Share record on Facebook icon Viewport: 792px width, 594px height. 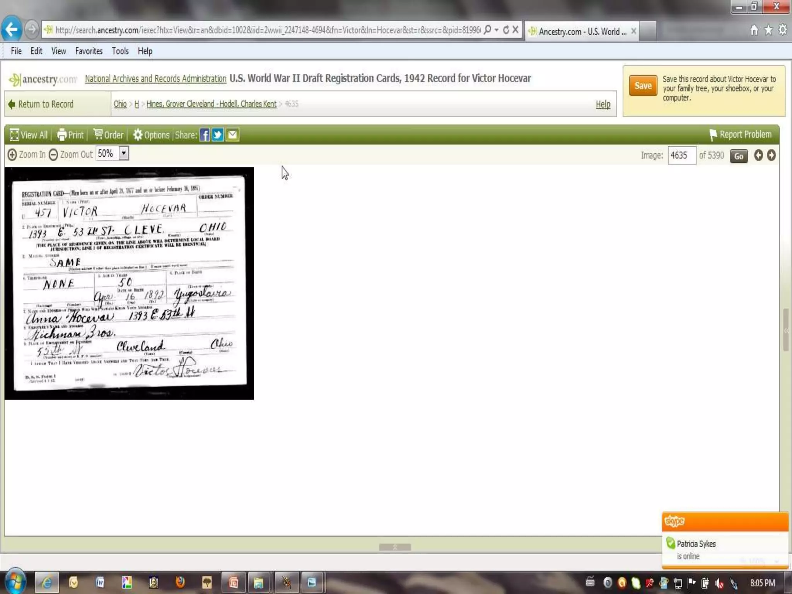(x=205, y=135)
